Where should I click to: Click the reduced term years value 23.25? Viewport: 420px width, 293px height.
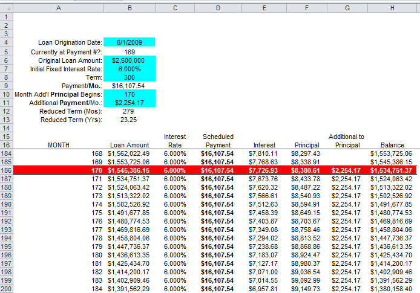point(128,120)
